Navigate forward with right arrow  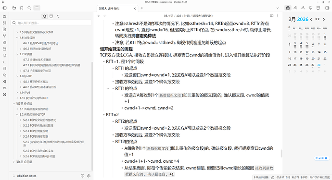104,16
